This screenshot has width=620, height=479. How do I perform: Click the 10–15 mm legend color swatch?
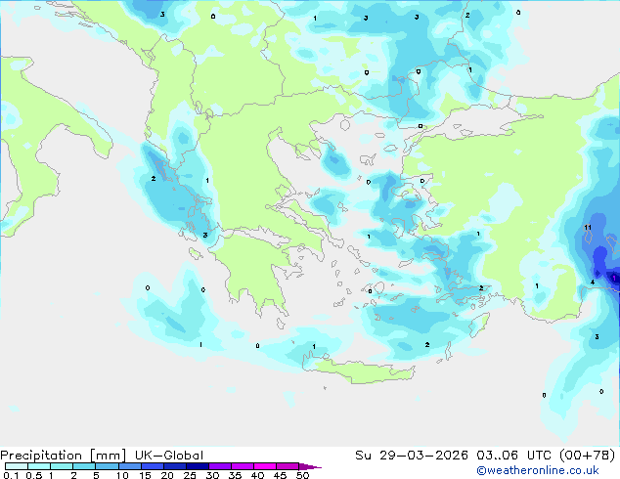coord(129,466)
